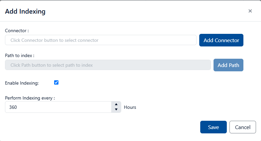Increase indexing hours with up arrow
Viewport: 261px width, 141px height.
coord(116,105)
